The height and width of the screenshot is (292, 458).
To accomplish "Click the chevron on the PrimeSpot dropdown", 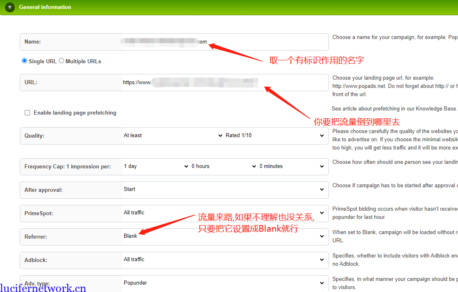I will 322,213.
